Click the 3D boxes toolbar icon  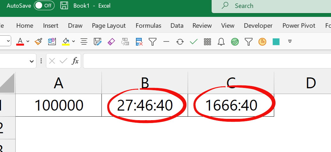coord(52,41)
